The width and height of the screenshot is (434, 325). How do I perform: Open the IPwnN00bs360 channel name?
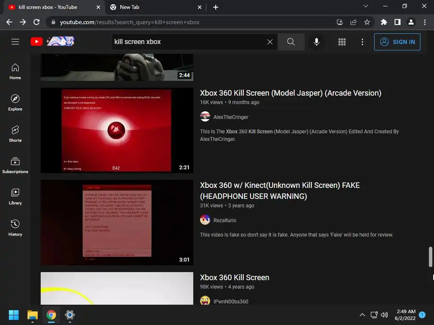tap(231, 301)
